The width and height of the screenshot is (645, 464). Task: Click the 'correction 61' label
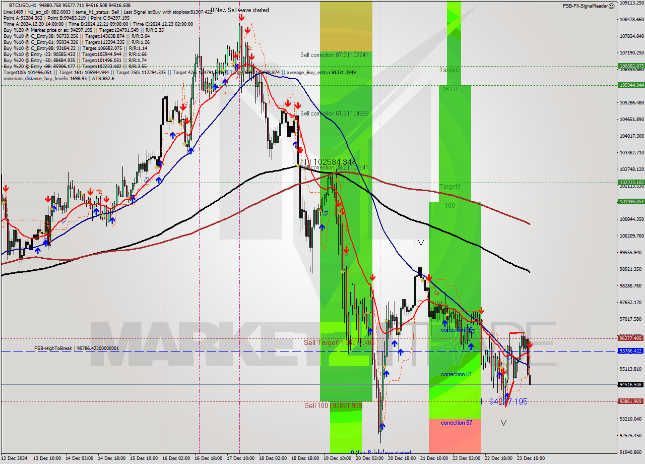click(x=456, y=374)
